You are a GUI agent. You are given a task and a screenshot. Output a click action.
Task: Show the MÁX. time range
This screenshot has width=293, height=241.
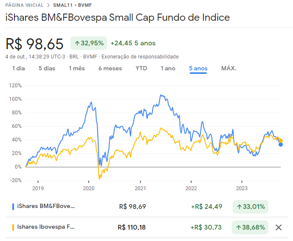(x=229, y=69)
